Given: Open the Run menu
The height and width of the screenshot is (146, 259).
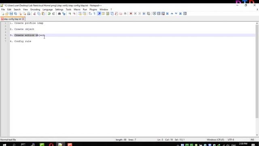Looking at the screenshot, I should click(x=85, y=9).
